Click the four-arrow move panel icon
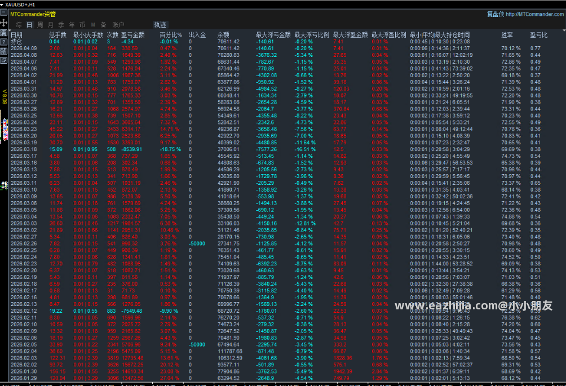The height and width of the screenshot is (386, 566). (3, 23)
